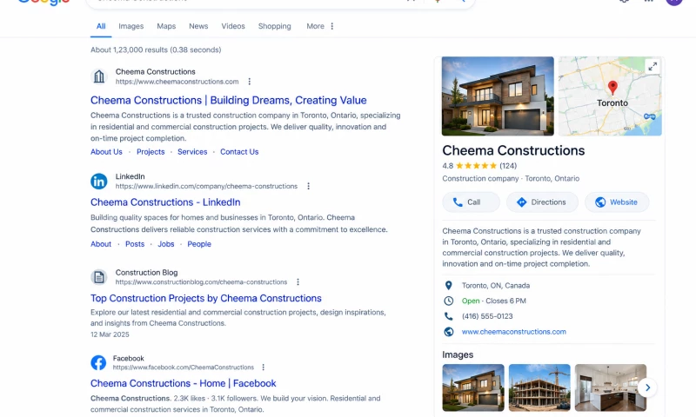Open the More search filters menu
Viewport: 696px width, 417px height.
click(320, 26)
